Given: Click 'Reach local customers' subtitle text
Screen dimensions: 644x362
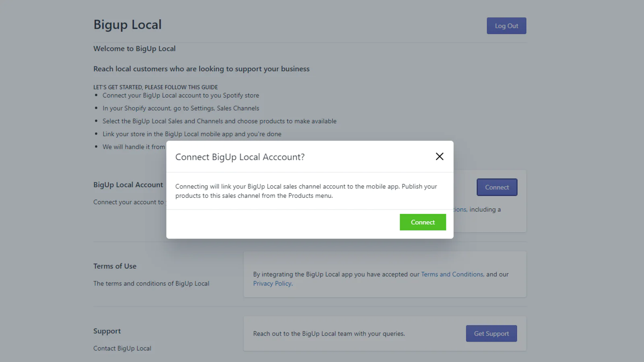Looking at the screenshot, I should tap(201, 69).
